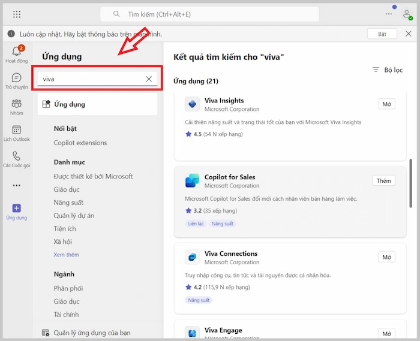Select Tài chính industry

coord(66,315)
